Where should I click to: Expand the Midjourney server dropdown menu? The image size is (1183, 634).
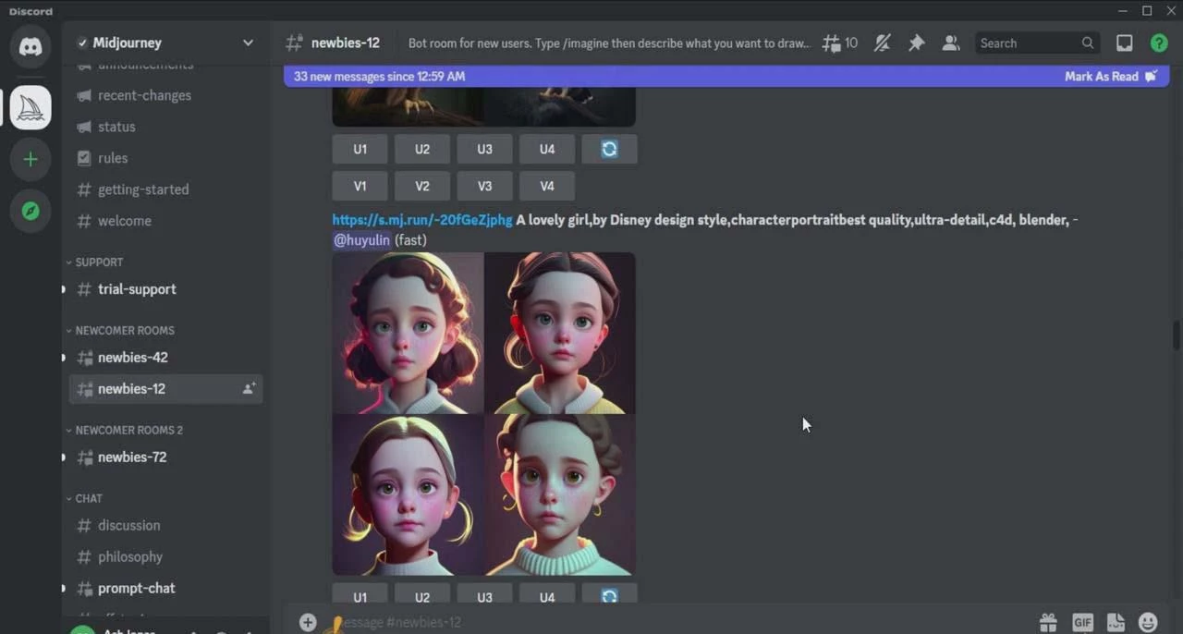pyautogui.click(x=248, y=43)
